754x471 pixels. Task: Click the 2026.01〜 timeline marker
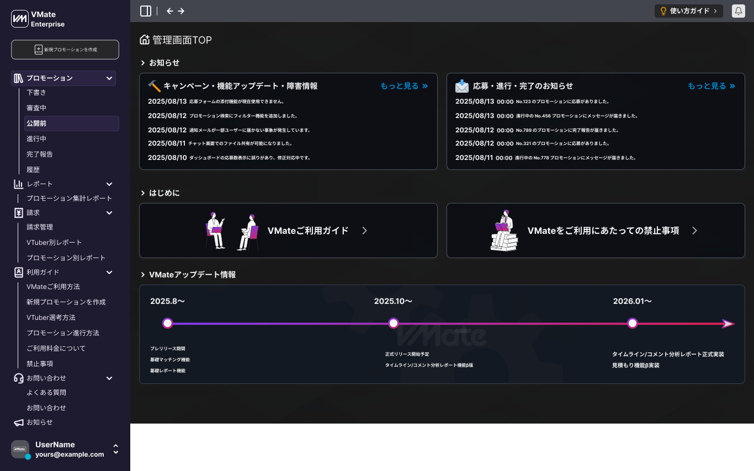coord(633,323)
